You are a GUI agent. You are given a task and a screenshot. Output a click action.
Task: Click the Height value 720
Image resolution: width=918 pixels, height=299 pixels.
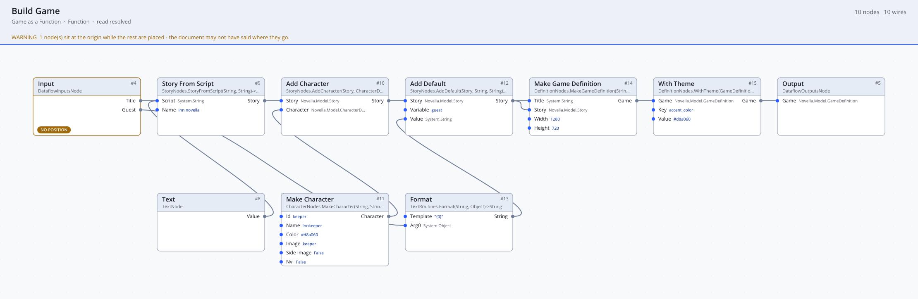(x=555, y=128)
